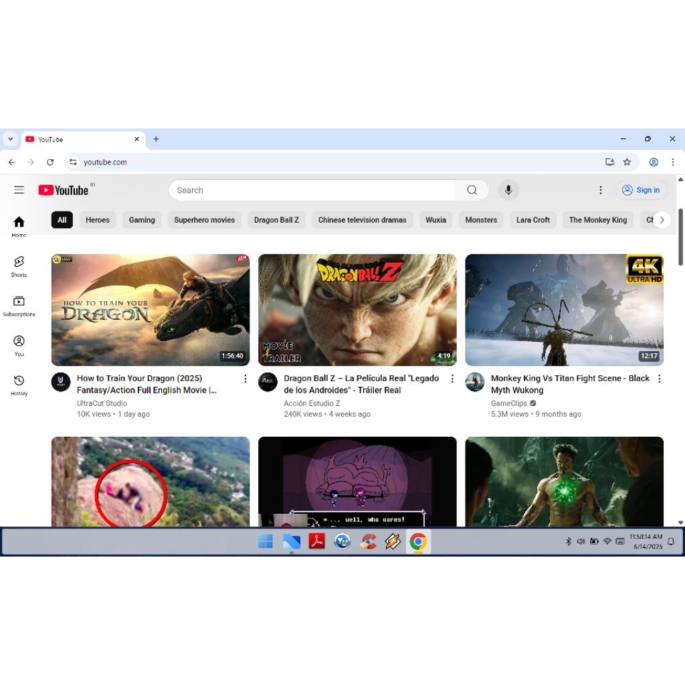This screenshot has height=685, width=685.
Task: Open Adobe Acrobat from taskbar
Action: pos(316,542)
